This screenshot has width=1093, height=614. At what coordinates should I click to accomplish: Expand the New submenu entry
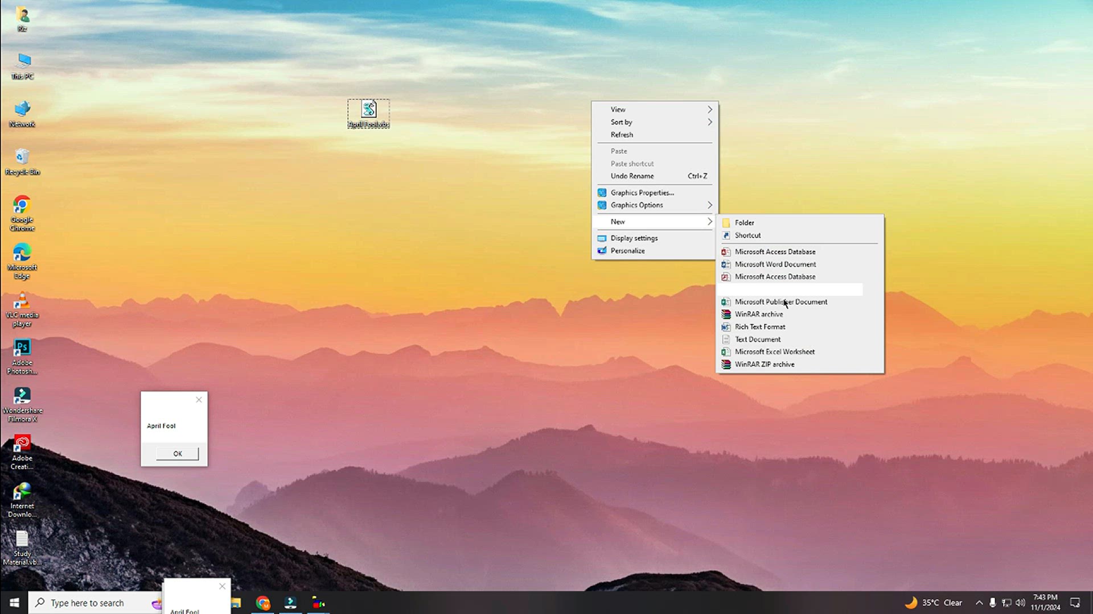tap(655, 221)
